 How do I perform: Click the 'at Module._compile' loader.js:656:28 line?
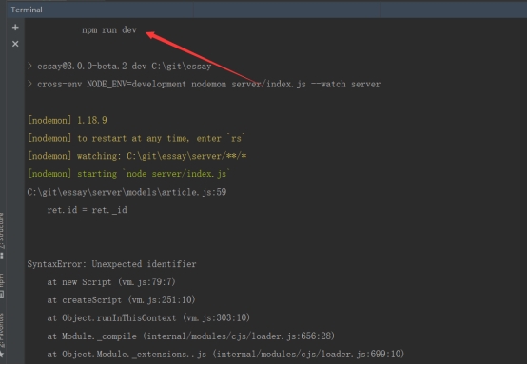[x=191, y=336]
